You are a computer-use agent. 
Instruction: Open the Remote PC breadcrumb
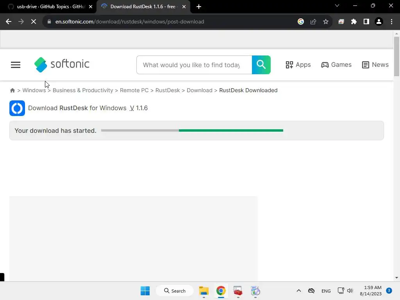pyautogui.click(x=134, y=90)
